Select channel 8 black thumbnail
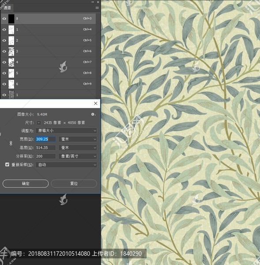The height and width of the screenshot is (265, 260). point(11,19)
